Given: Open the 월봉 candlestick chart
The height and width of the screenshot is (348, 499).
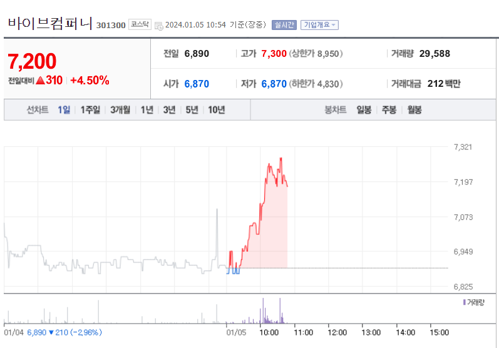Looking at the screenshot, I should pyautogui.click(x=414, y=110).
